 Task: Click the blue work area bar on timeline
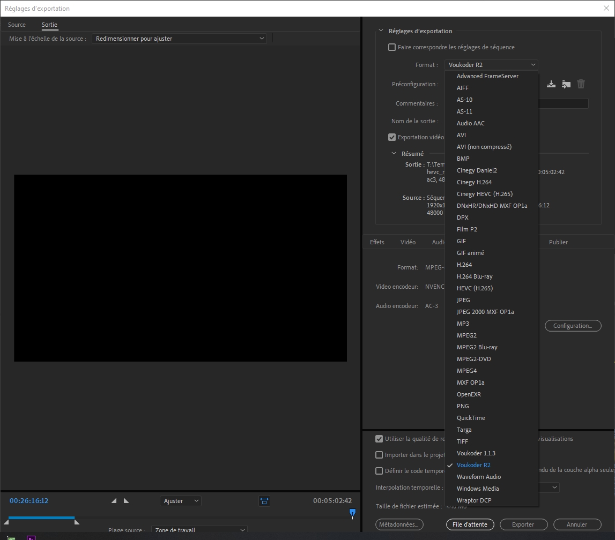coord(42,517)
